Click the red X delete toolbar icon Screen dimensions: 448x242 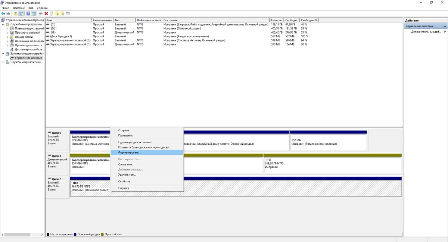point(46,13)
